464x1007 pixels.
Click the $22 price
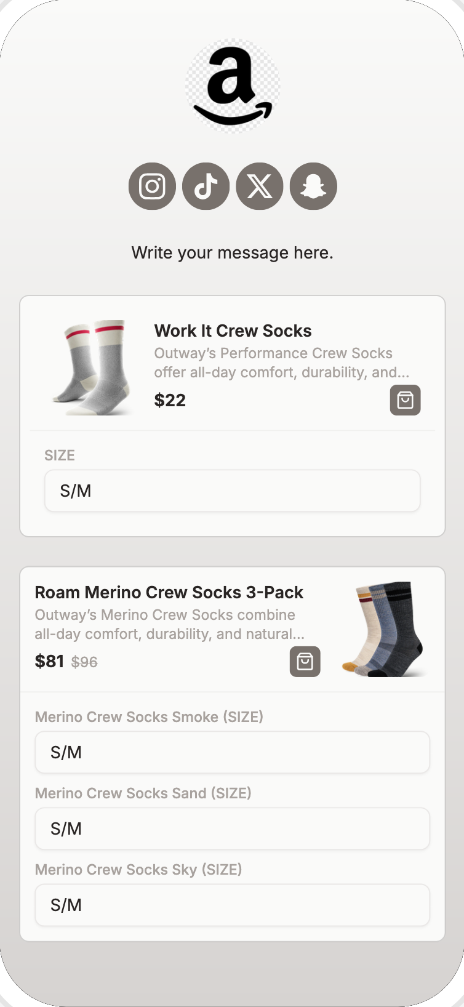coord(170,400)
